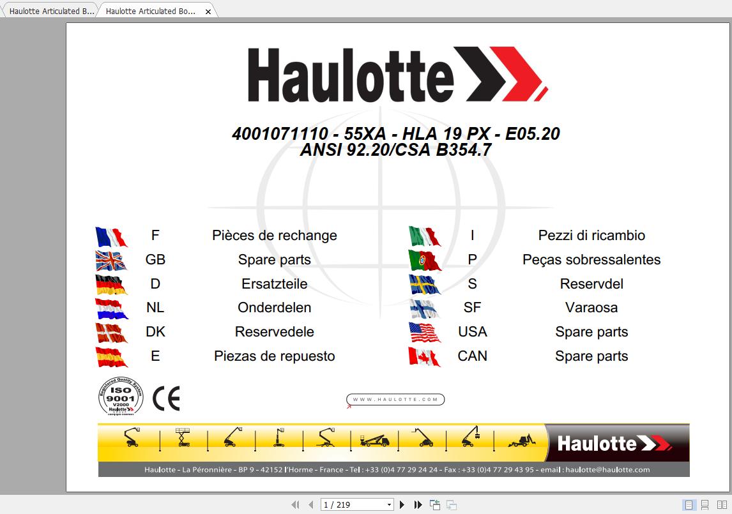The height and width of the screenshot is (514, 732).
Task: Click the Danish flag icon
Action: [x=111, y=333]
